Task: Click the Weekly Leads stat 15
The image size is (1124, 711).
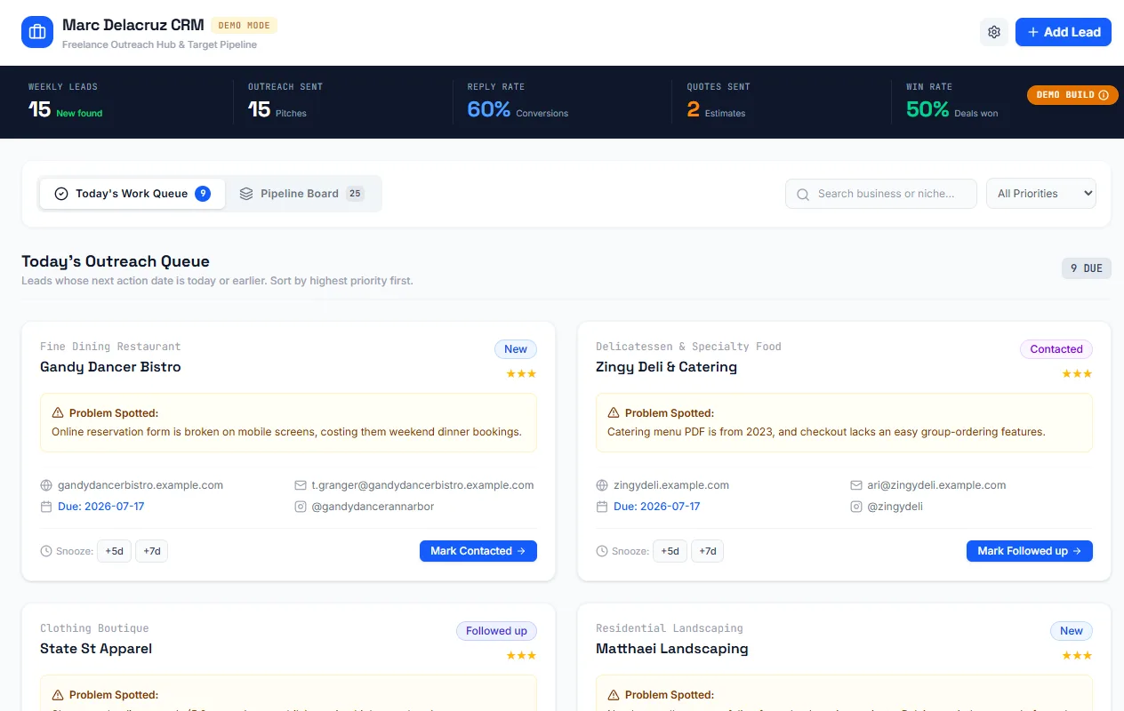Action: pos(39,109)
